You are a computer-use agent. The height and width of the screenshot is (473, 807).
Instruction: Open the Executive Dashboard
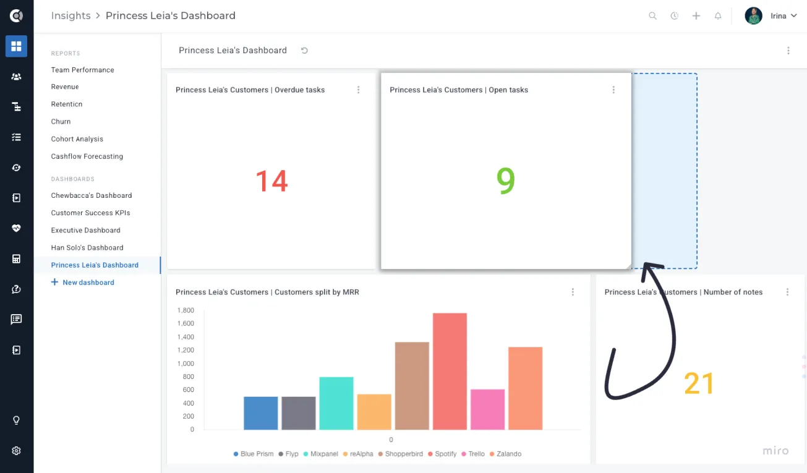[x=86, y=230]
